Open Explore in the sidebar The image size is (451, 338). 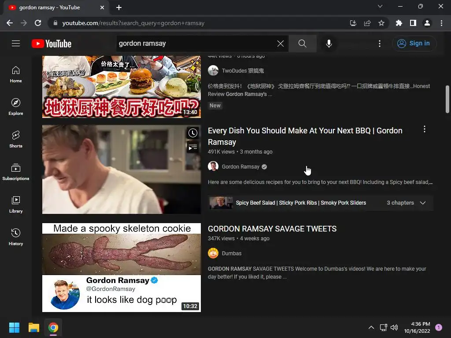[x=16, y=107]
